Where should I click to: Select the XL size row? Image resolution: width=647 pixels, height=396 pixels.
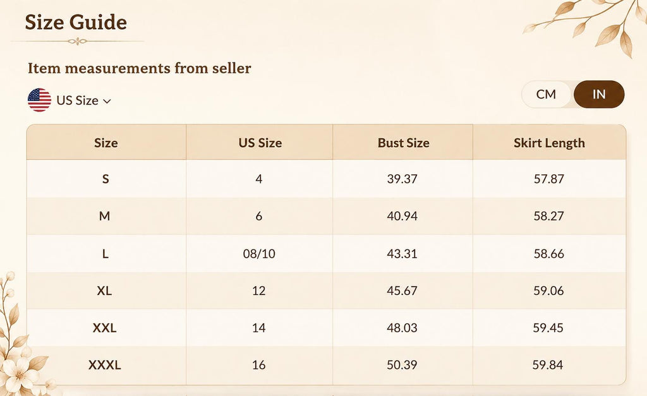tap(327, 291)
